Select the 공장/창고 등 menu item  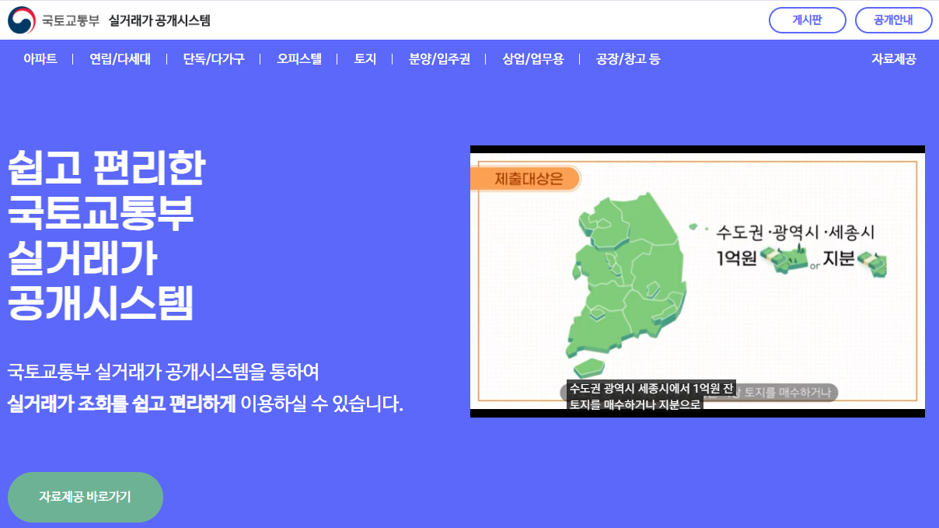pos(628,59)
